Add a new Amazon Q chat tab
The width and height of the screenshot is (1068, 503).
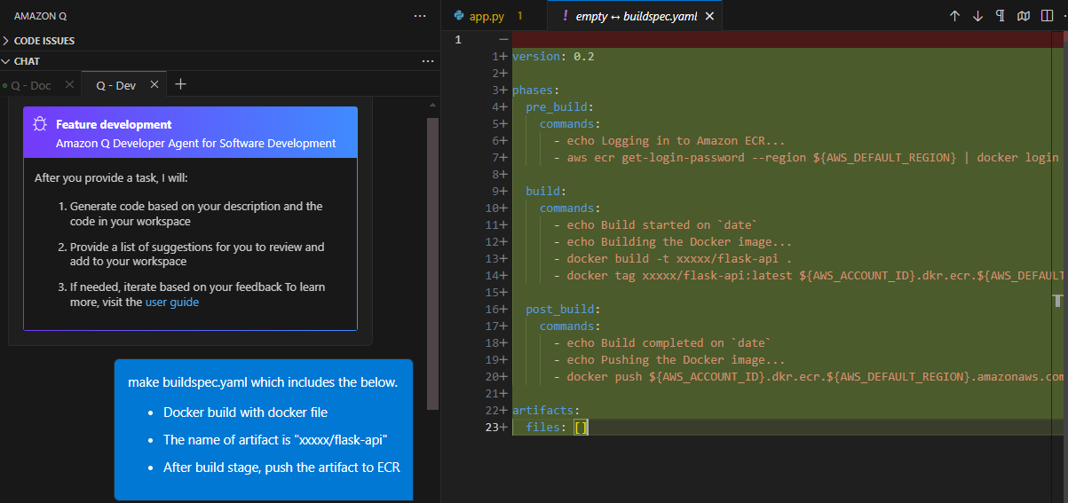[181, 84]
